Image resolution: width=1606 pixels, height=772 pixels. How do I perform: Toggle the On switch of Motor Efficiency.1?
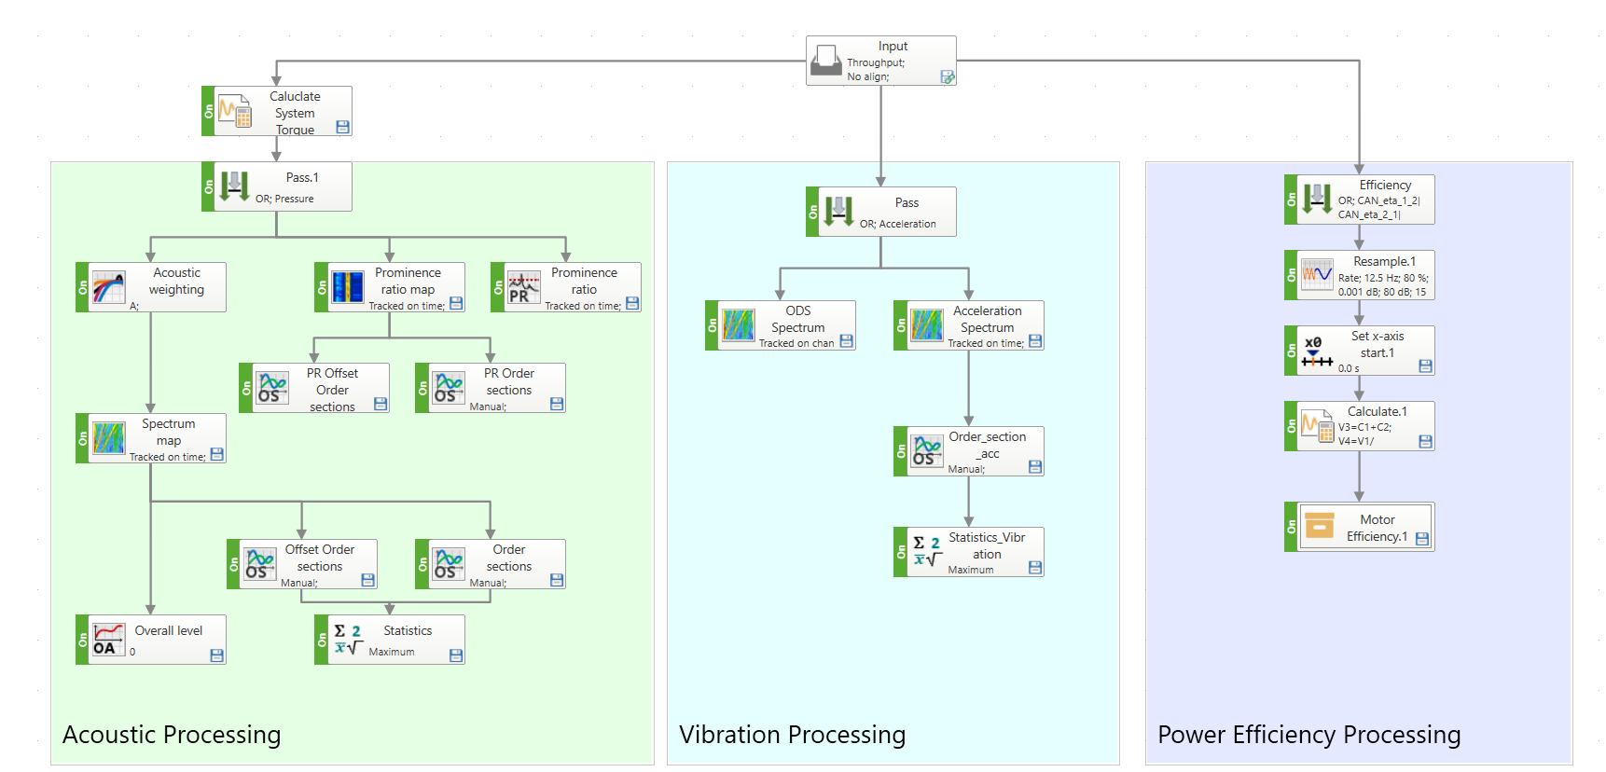pos(1291,527)
